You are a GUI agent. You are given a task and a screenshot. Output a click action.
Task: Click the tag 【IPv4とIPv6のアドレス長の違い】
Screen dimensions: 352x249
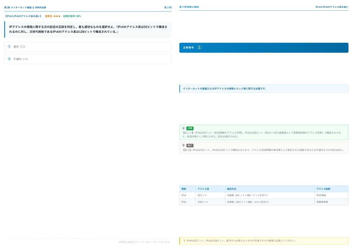(x=23, y=16)
